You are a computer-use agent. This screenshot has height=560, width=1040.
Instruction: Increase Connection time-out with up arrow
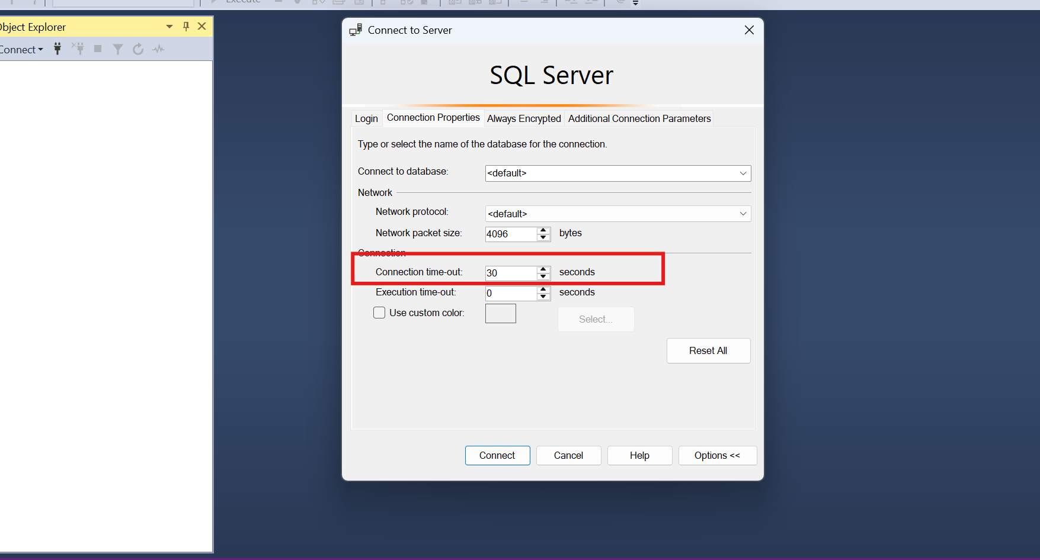pyautogui.click(x=543, y=269)
